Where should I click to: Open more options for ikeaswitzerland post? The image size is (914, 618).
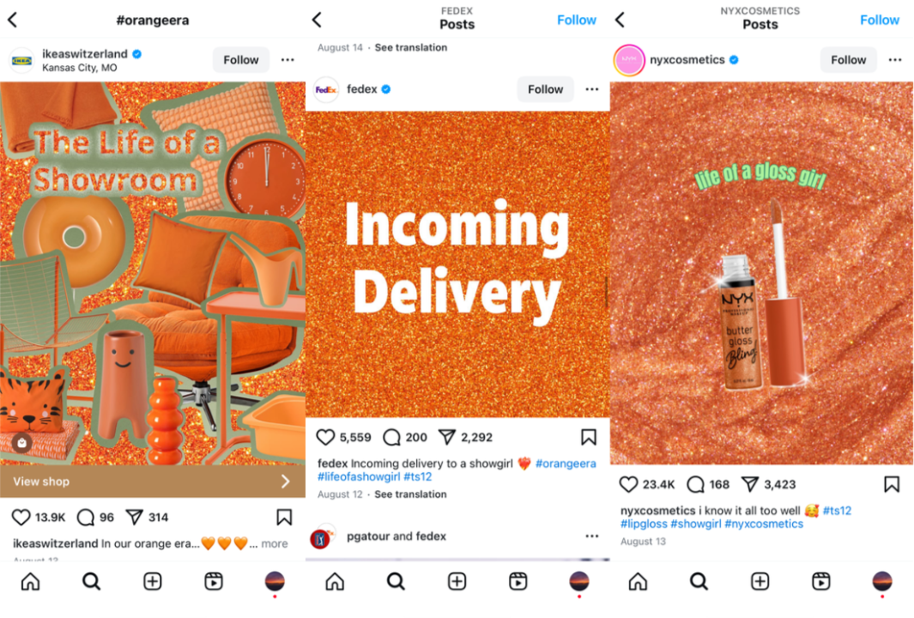tap(288, 60)
